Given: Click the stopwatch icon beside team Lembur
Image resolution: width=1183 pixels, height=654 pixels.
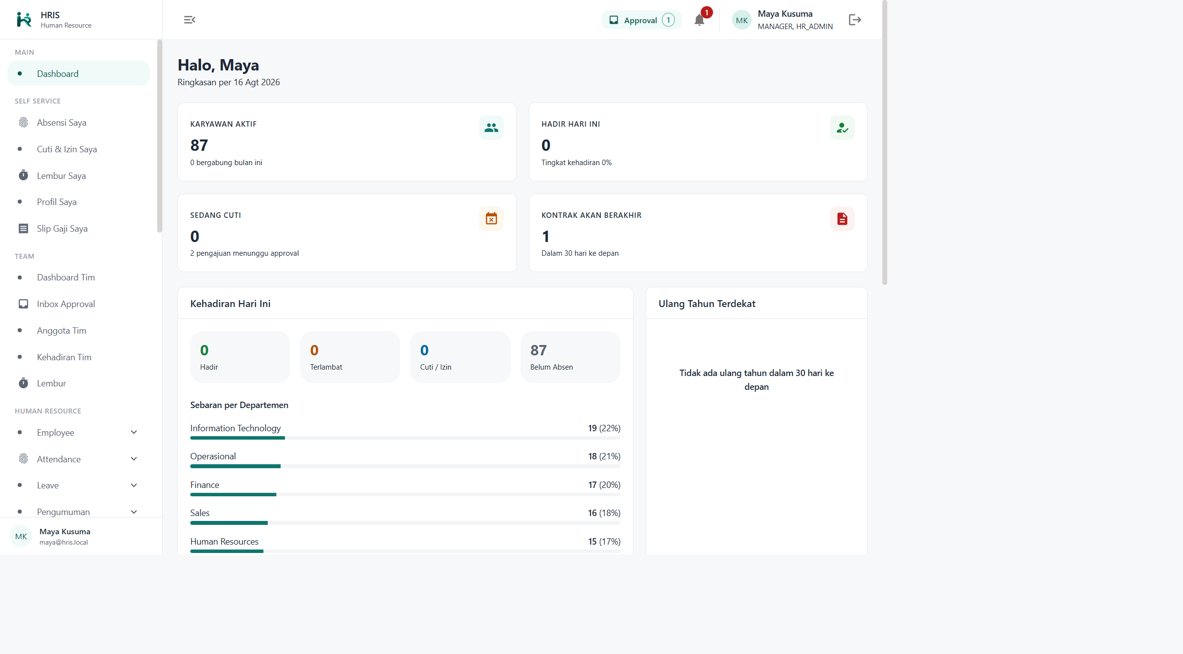Looking at the screenshot, I should (x=23, y=383).
